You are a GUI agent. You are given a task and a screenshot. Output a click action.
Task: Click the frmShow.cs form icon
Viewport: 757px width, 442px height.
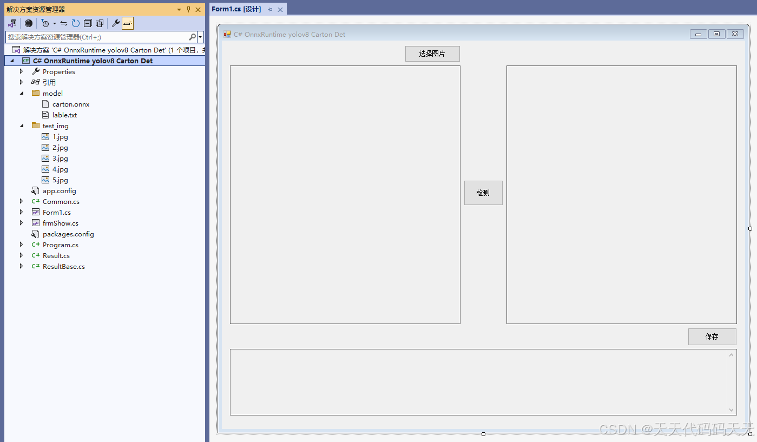[36, 223]
